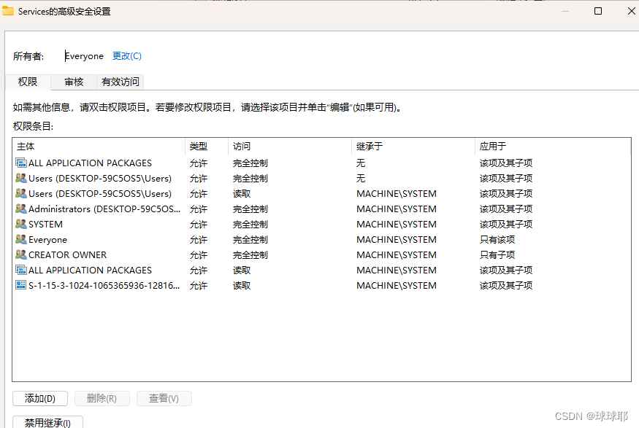Click the first ALL APPLICATION PACKAGES package icon
The height and width of the screenshot is (428, 639).
coord(21,163)
